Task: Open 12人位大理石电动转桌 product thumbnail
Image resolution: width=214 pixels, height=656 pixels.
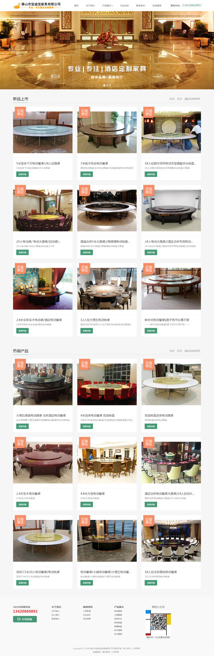Action: (x=107, y=289)
